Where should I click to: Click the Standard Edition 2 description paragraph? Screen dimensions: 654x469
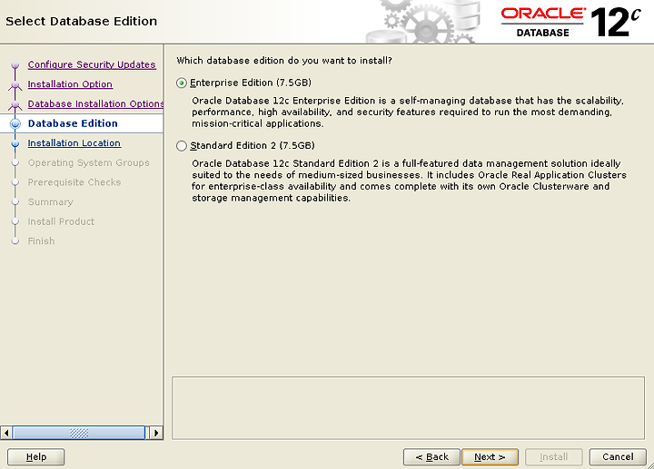[x=409, y=181]
